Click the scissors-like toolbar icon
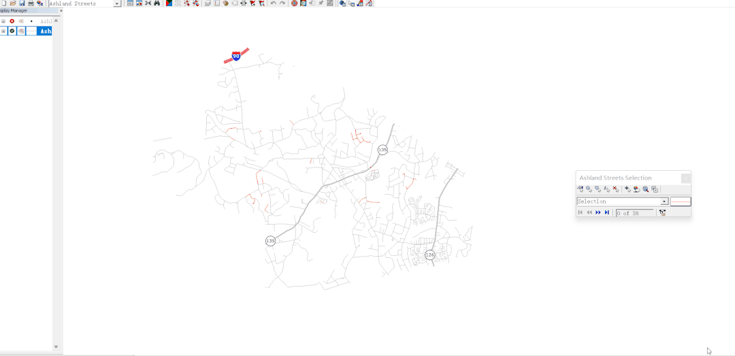Viewport: 735px width, 356px height. click(x=148, y=3)
